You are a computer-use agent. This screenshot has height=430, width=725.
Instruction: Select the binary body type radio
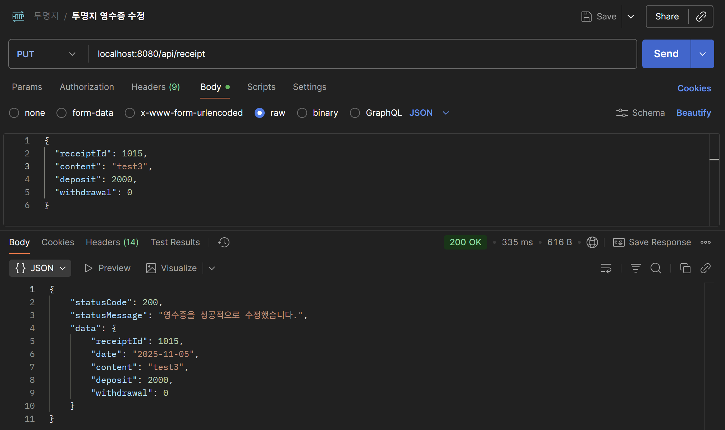[x=302, y=113]
